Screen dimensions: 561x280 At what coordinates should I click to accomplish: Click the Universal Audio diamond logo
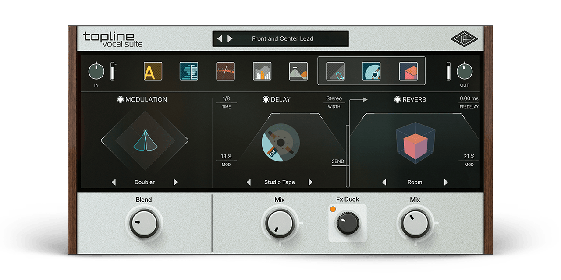[x=464, y=39]
